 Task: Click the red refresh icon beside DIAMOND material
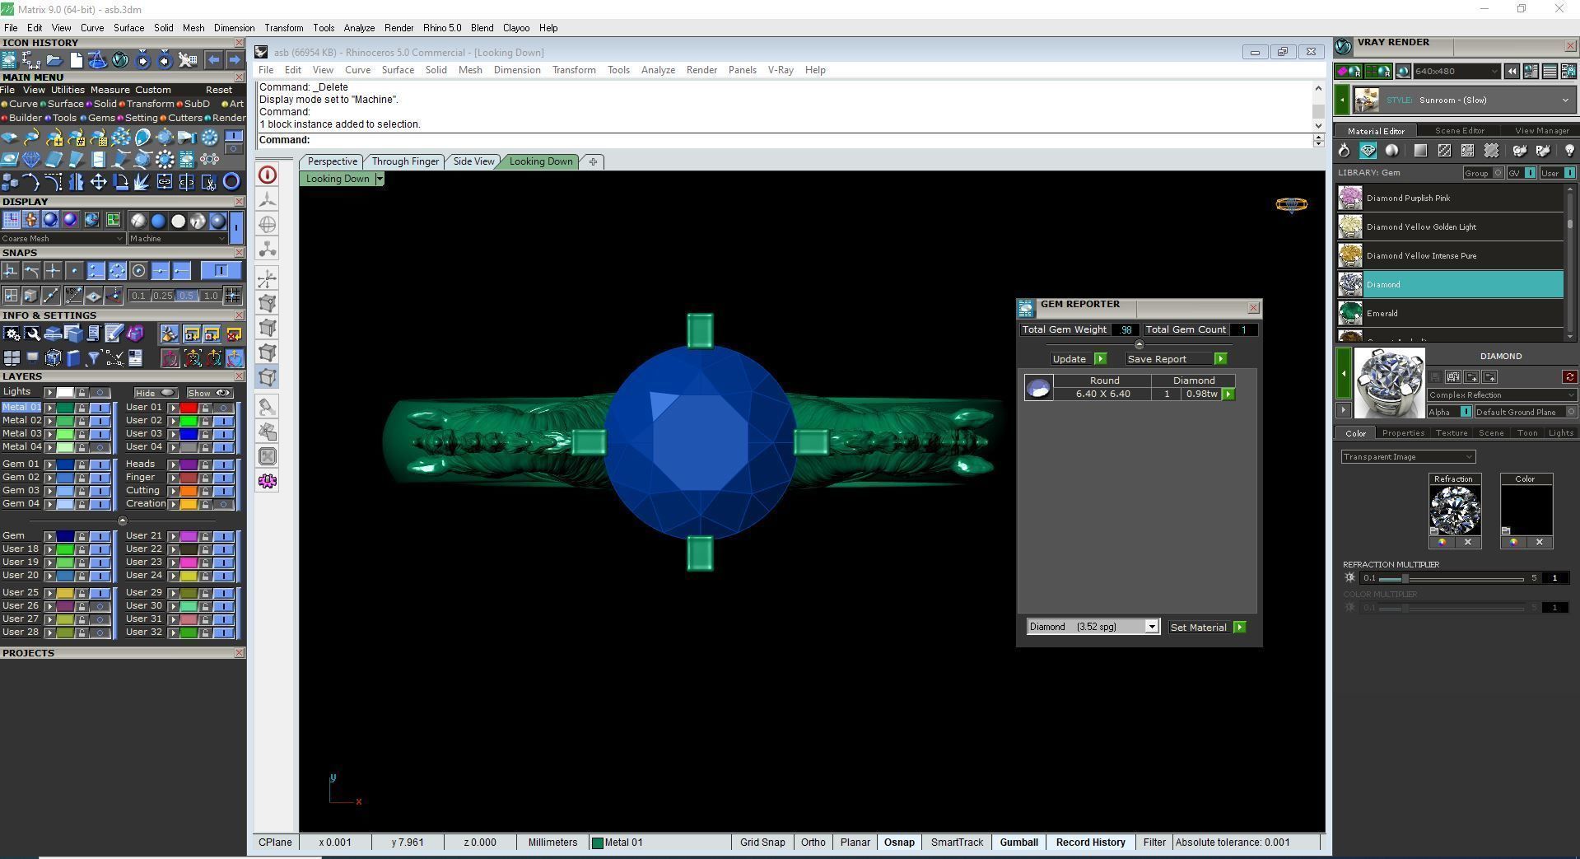point(1569,377)
